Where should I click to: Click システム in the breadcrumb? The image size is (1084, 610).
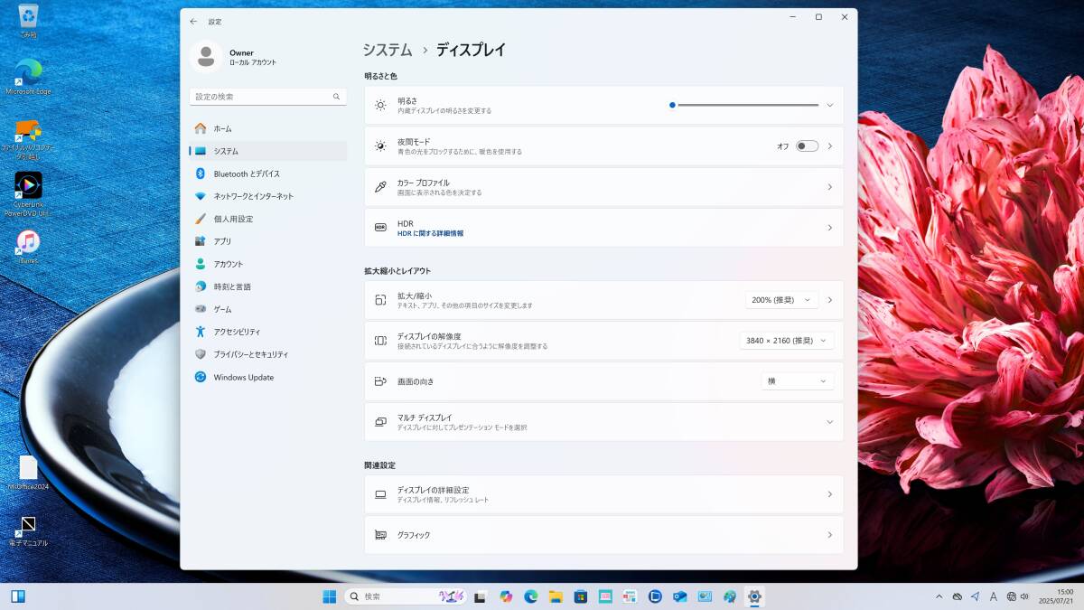[x=388, y=50]
